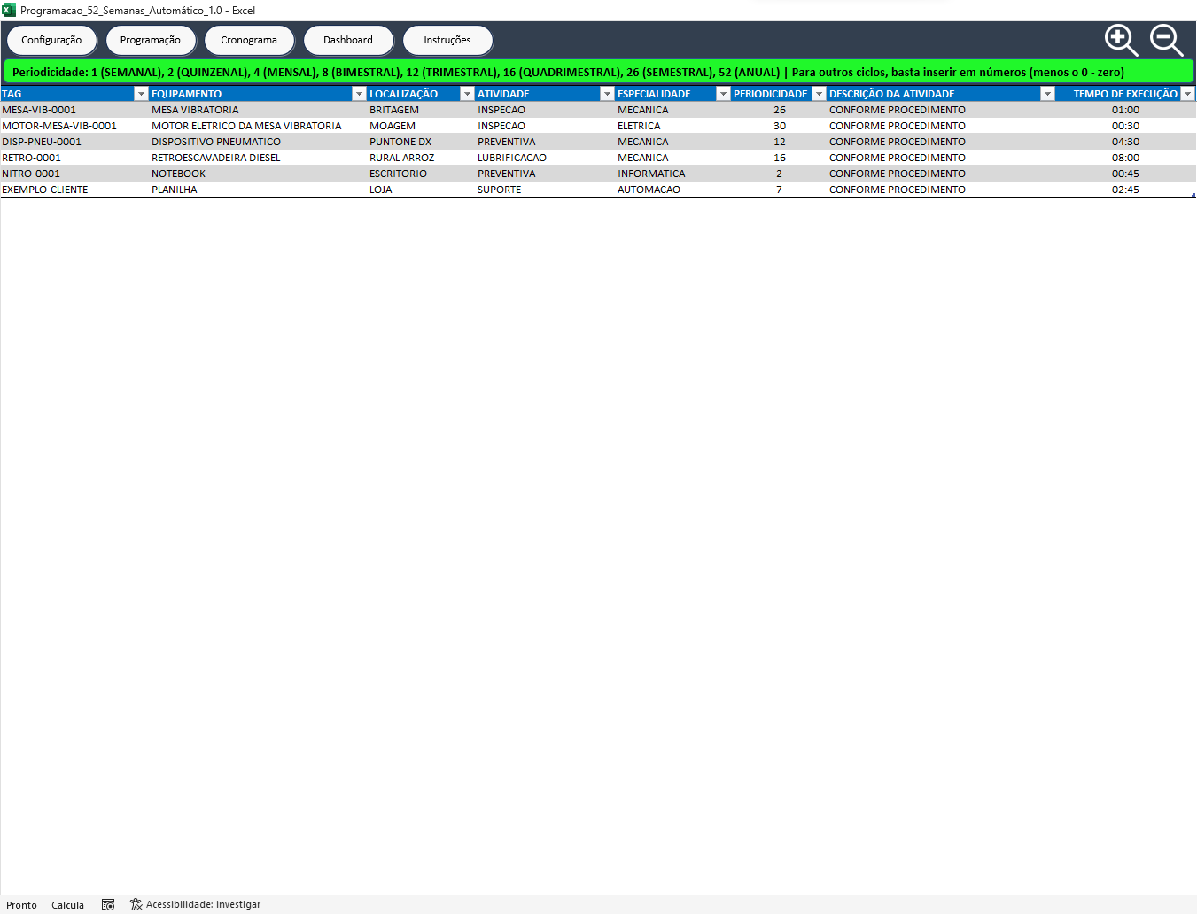Open the PERIODICIDADE filter dropdown
This screenshot has height=914, width=1197.
pyautogui.click(x=819, y=94)
